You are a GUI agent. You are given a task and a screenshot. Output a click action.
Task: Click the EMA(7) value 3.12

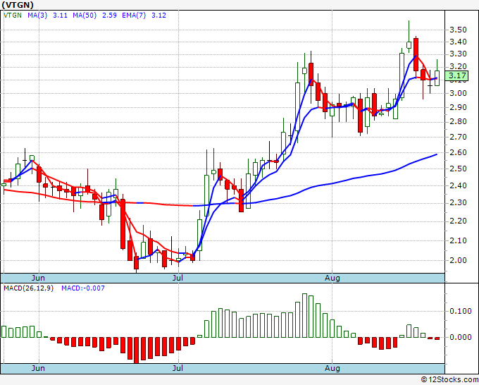[159, 16]
